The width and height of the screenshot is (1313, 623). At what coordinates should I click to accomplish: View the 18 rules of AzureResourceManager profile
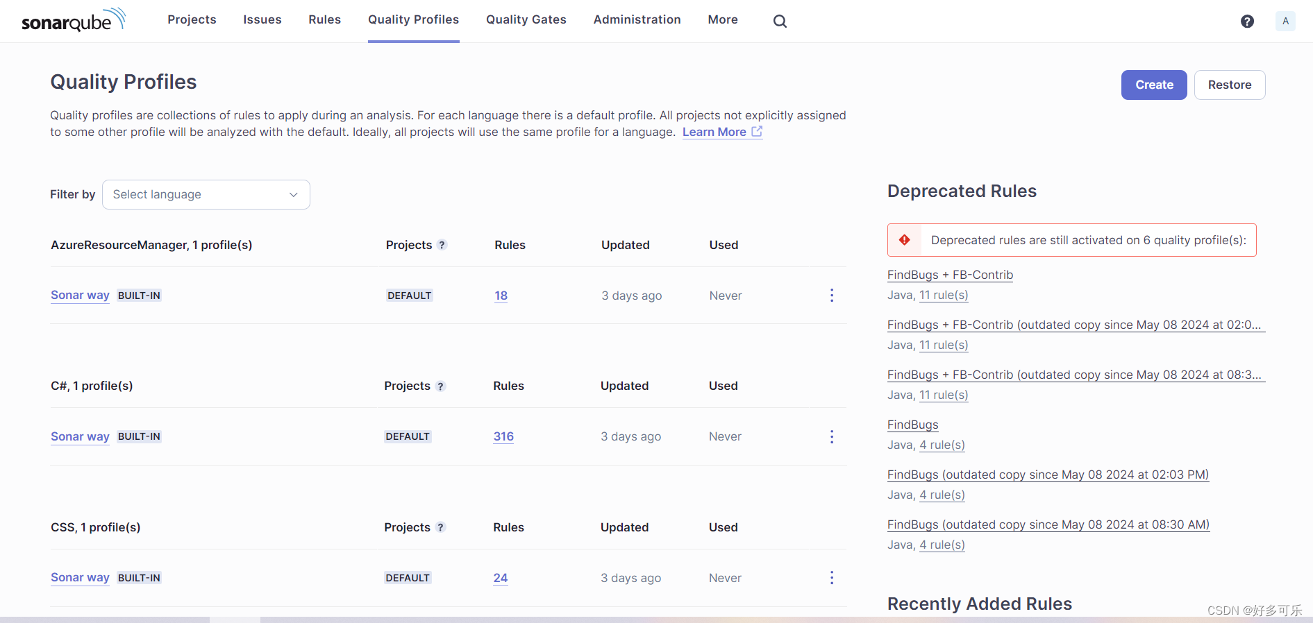(x=501, y=296)
